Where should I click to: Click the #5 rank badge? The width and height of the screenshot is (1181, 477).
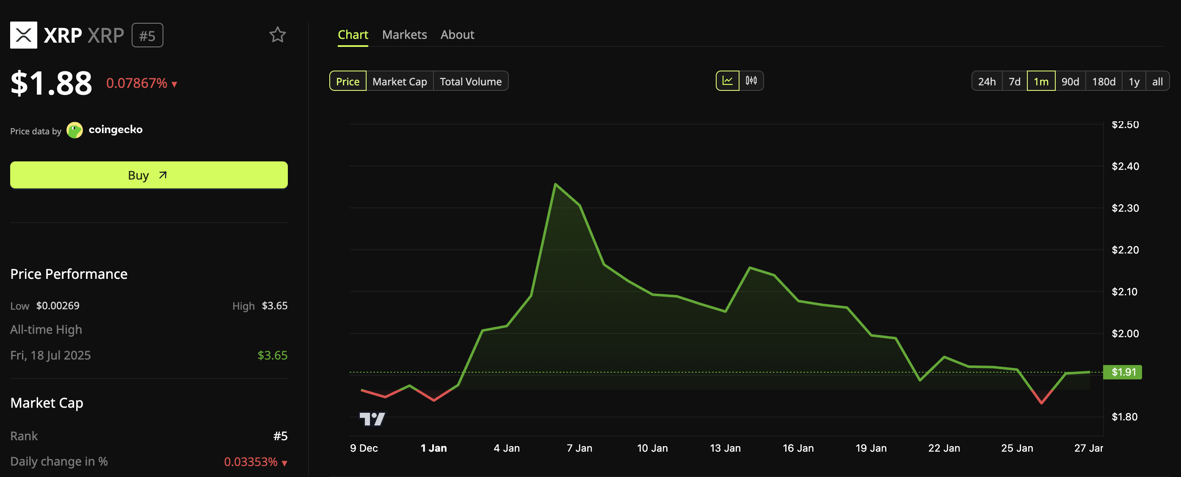(147, 35)
